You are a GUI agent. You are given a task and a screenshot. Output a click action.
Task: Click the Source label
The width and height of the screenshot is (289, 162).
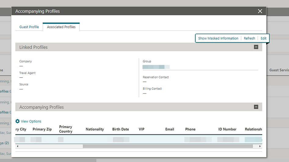click(24, 84)
